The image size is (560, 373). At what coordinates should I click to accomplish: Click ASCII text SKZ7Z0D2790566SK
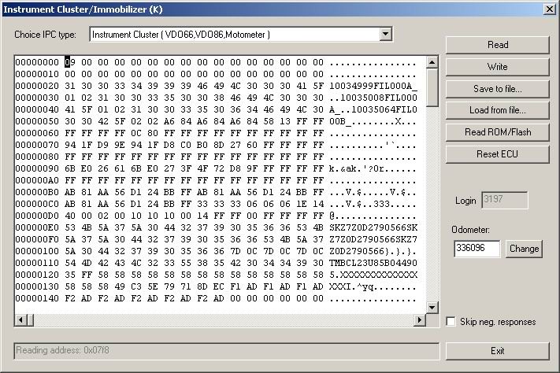click(373, 227)
